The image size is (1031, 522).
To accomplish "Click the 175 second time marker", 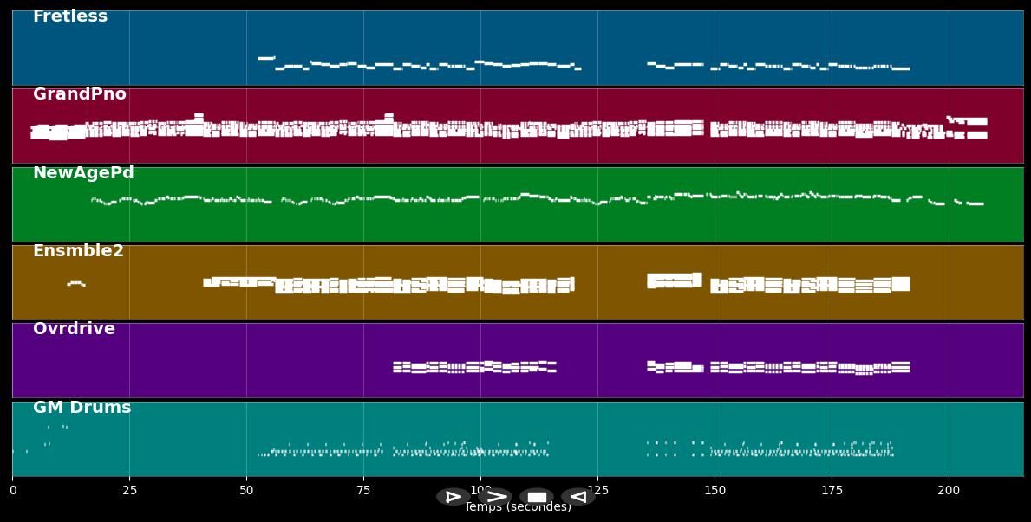I will tap(832, 490).
